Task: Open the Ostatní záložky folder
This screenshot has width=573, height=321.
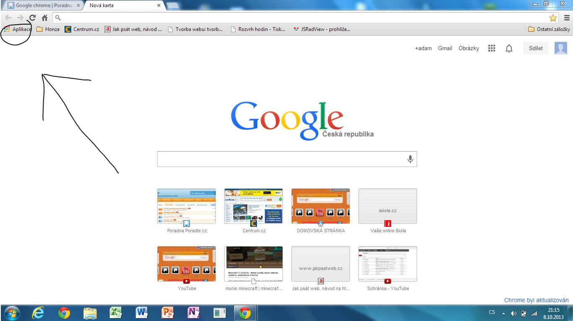Action: [x=549, y=29]
